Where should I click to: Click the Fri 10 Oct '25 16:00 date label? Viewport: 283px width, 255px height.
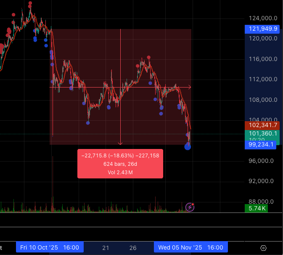click(50, 247)
